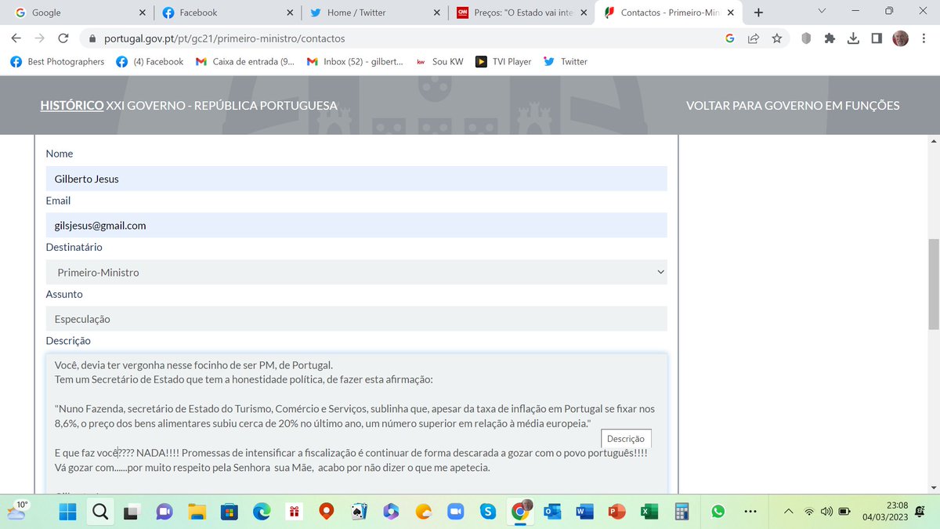The height and width of the screenshot is (529, 940).
Task: Open the Chrome profile avatar
Action: pos(900,38)
